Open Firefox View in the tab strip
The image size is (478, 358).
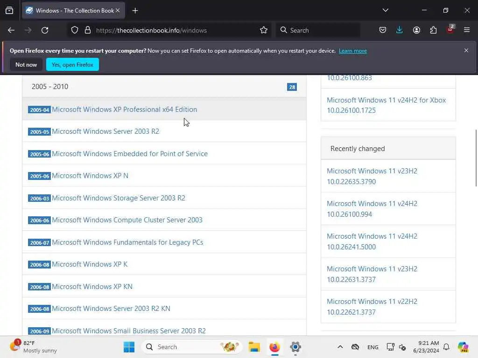tap(9, 11)
